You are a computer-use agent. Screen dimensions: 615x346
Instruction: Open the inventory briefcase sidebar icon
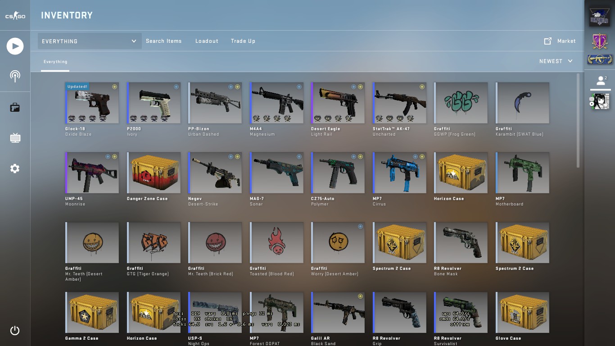tap(15, 107)
